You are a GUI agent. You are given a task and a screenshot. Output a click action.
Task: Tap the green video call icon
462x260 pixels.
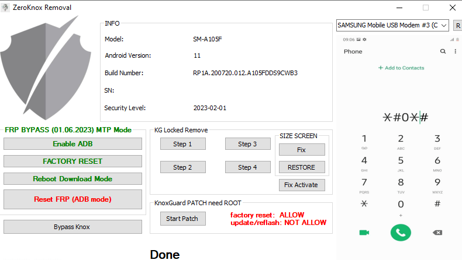364,233
